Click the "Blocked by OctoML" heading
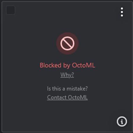Screen dimensions: 133x133 [67, 65]
